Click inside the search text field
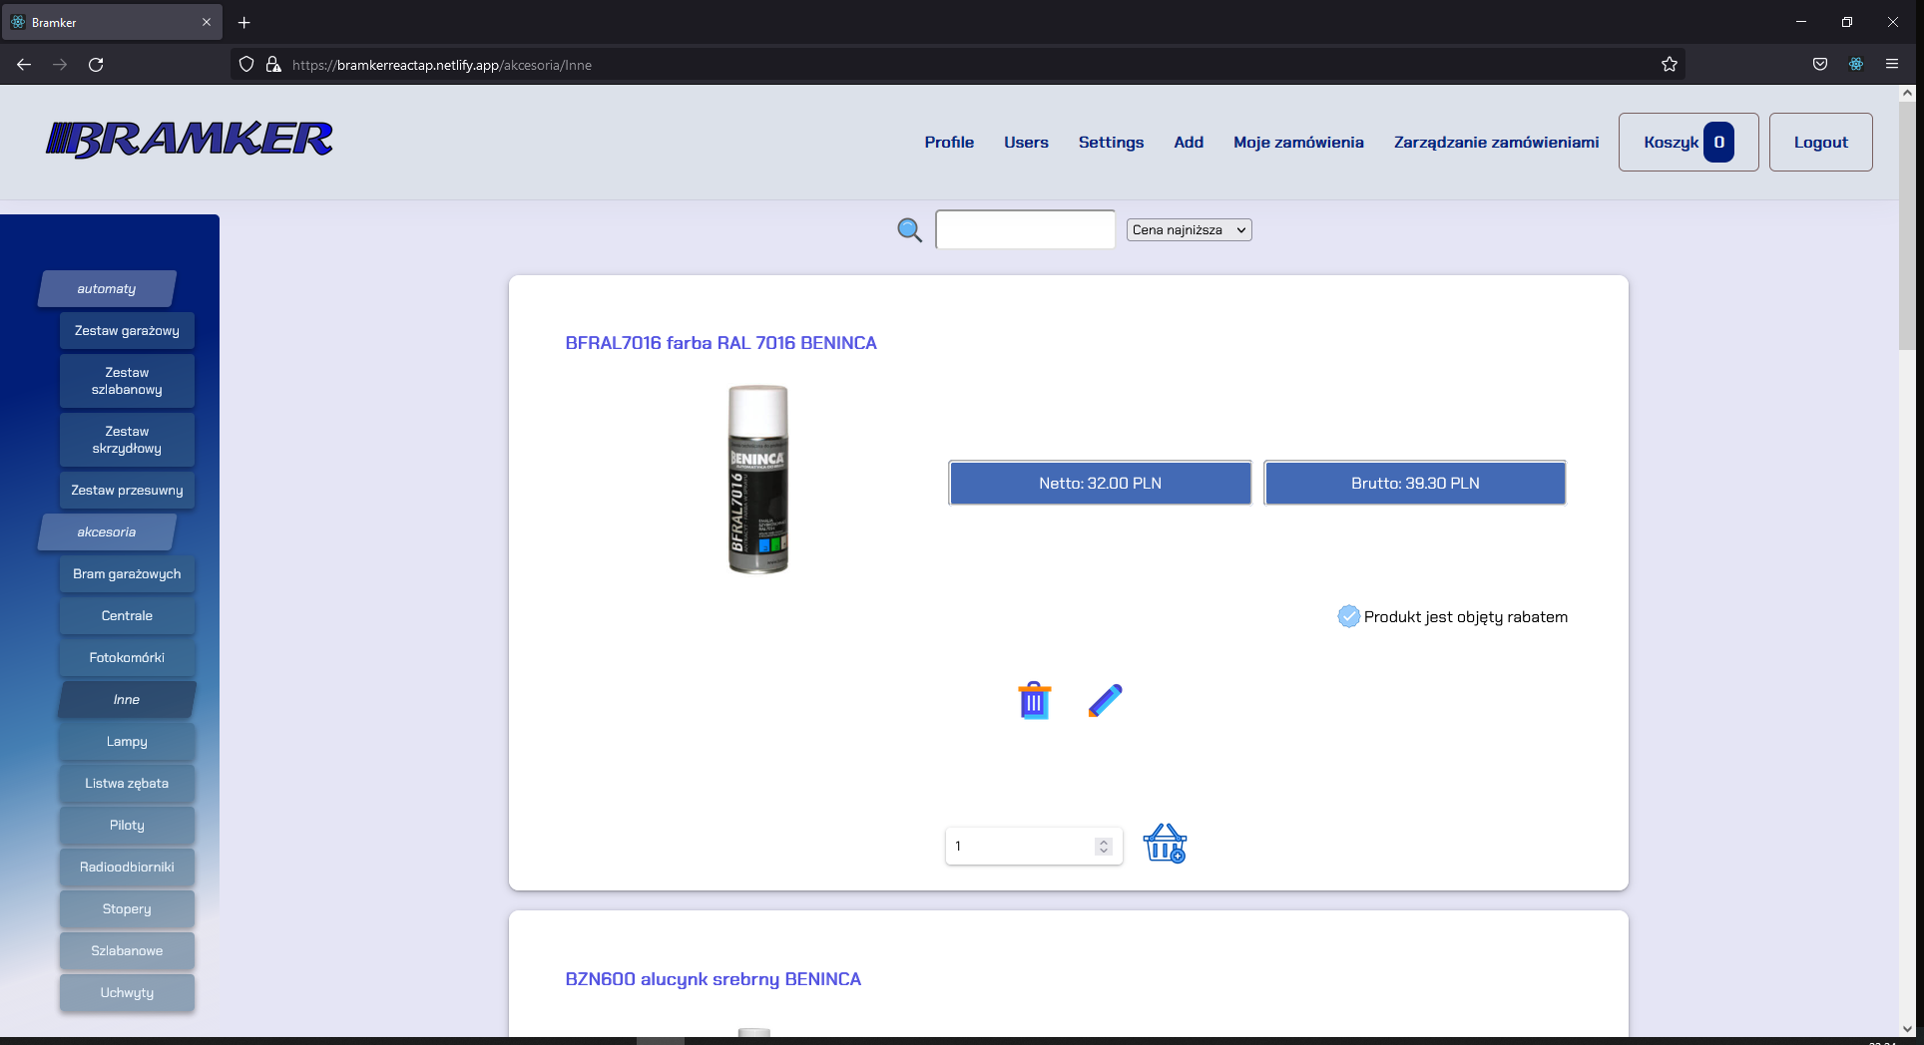 1025,229
